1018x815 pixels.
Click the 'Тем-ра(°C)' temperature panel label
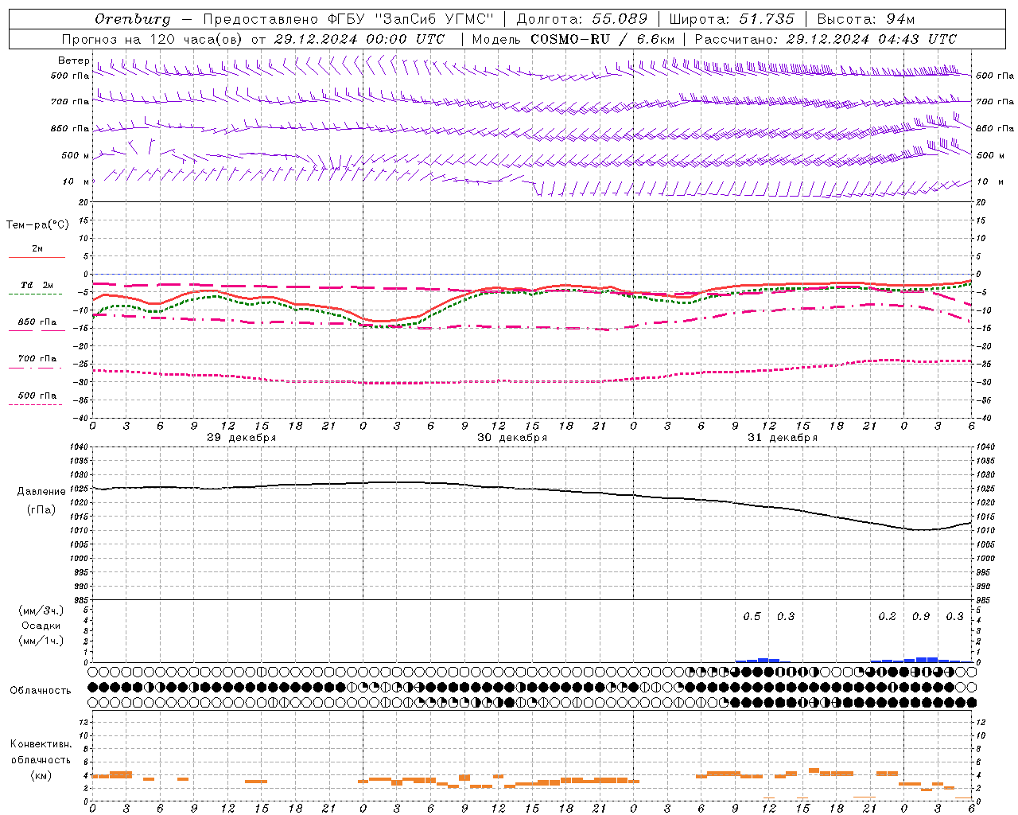pyautogui.click(x=37, y=225)
